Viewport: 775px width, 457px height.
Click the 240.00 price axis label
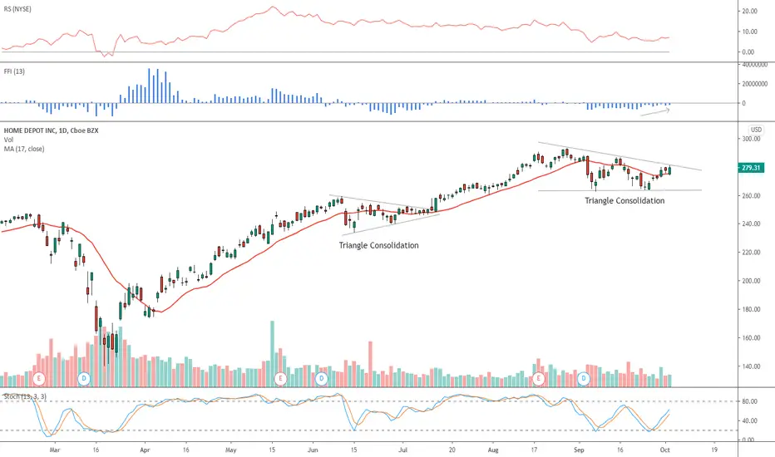[x=751, y=224]
